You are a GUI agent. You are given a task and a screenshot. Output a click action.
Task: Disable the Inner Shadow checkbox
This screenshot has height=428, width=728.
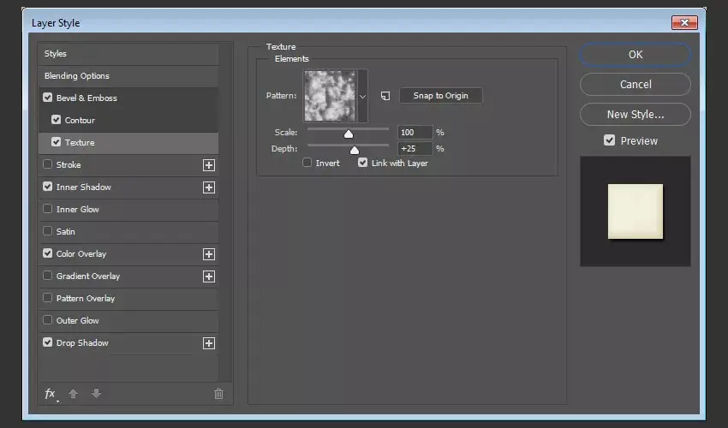click(47, 187)
